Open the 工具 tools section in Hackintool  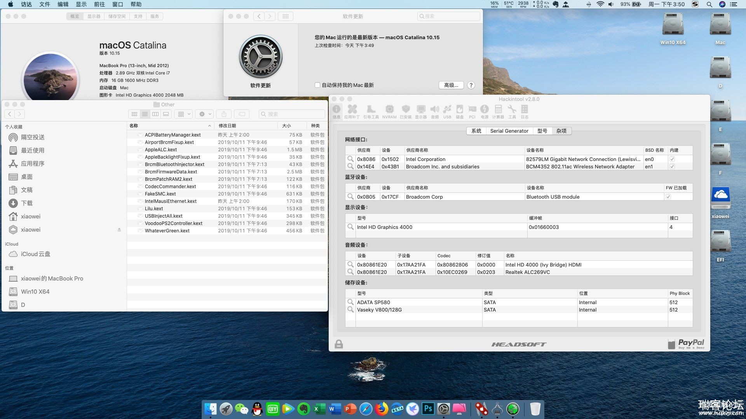[512, 112]
